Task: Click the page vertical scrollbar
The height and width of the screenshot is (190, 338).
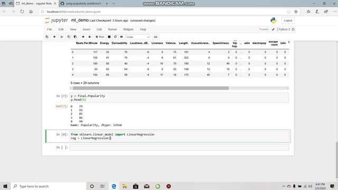Action: point(337,160)
